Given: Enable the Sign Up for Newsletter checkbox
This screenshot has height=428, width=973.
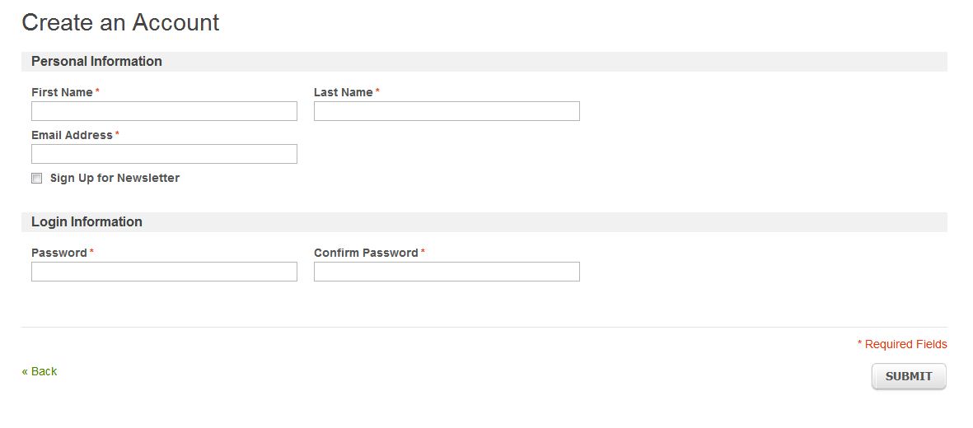Looking at the screenshot, I should 36,179.
